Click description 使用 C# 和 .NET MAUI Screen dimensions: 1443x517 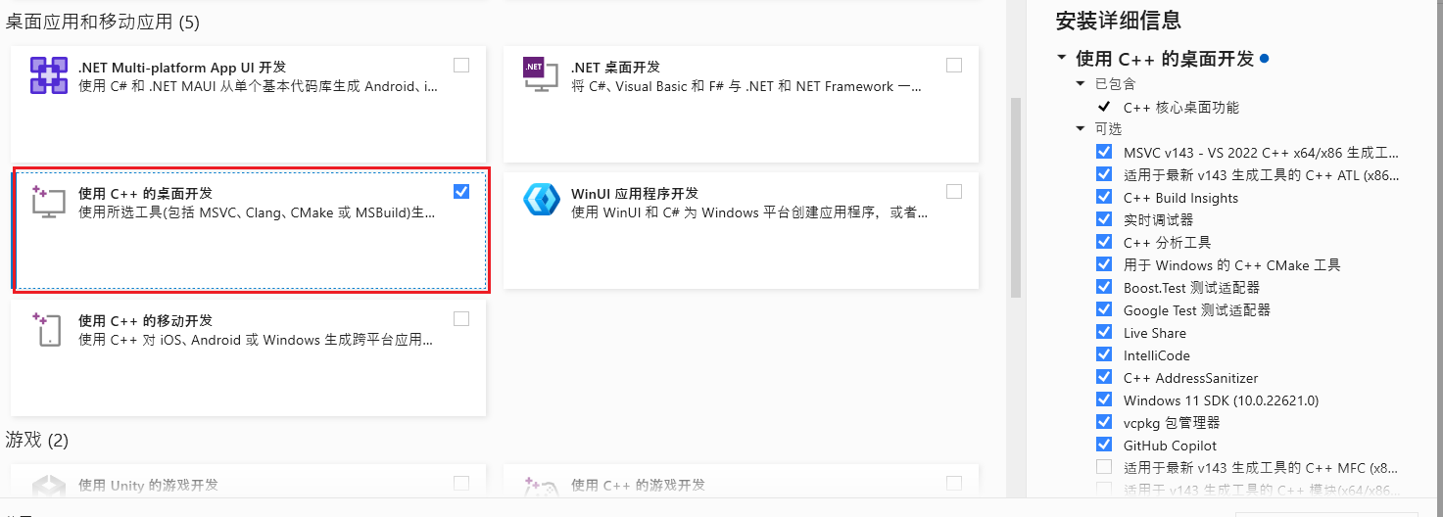(x=258, y=86)
